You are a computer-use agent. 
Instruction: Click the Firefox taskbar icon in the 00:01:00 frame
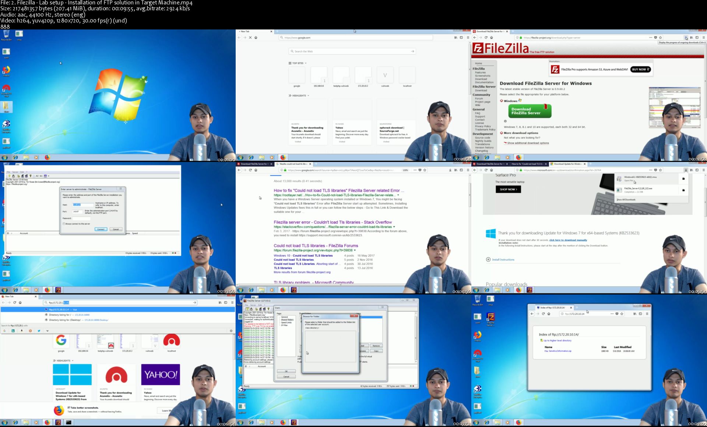coord(47,158)
